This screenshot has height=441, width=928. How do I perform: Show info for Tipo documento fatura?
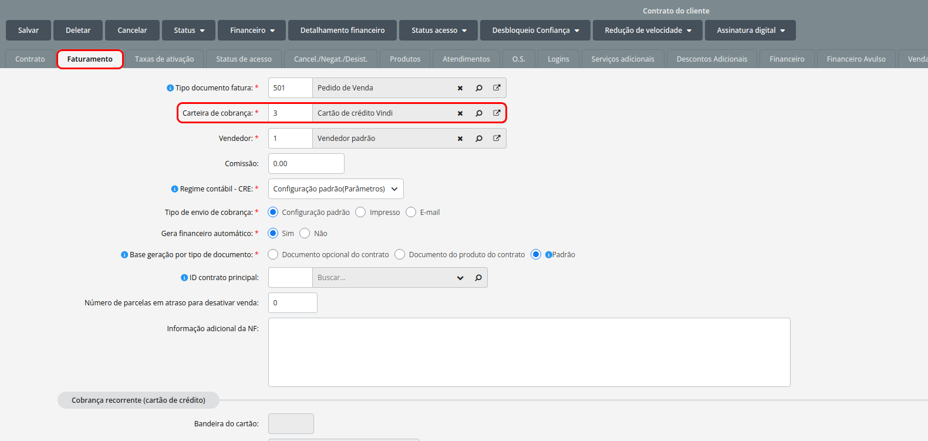point(170,88)
